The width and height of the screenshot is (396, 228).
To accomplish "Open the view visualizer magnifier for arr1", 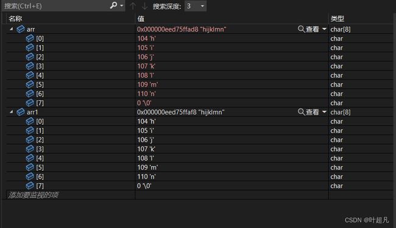I will [302, 112].
